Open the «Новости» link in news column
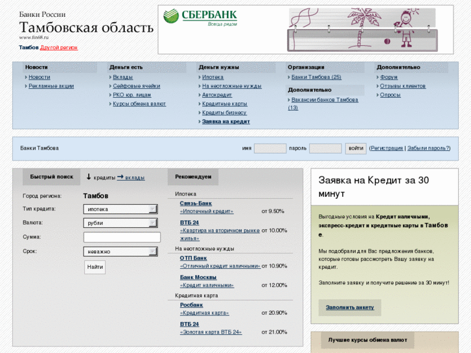Screen dimensions: 471x353 click(40, 77)
